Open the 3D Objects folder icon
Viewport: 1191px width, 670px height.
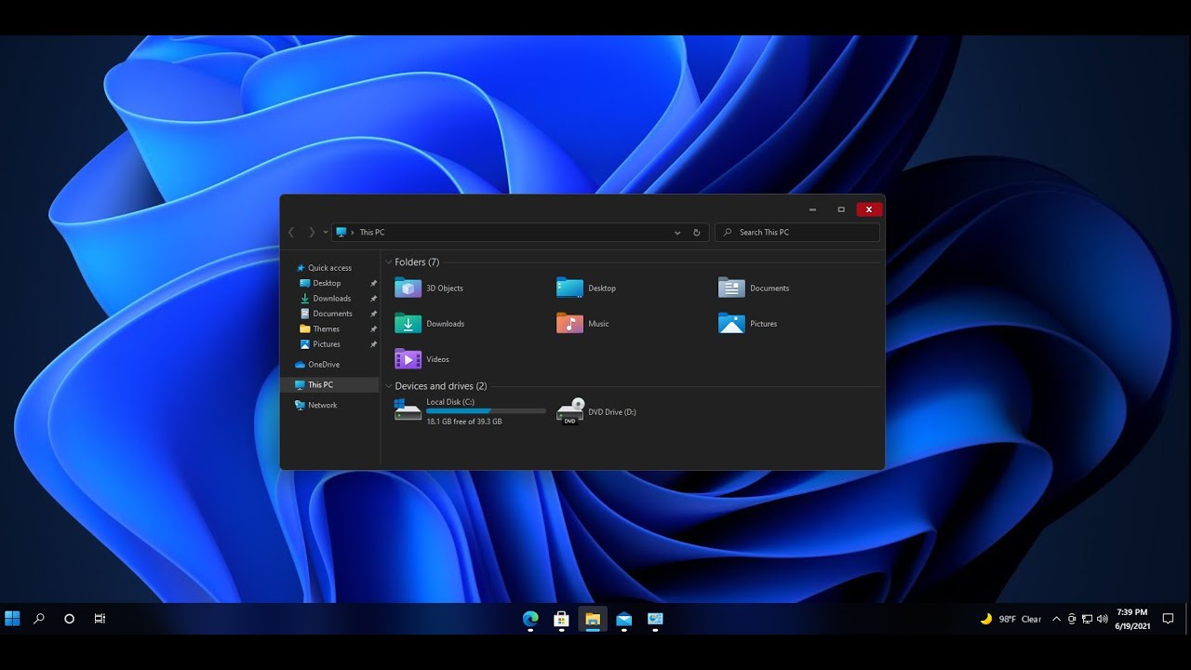click(408, 288)
